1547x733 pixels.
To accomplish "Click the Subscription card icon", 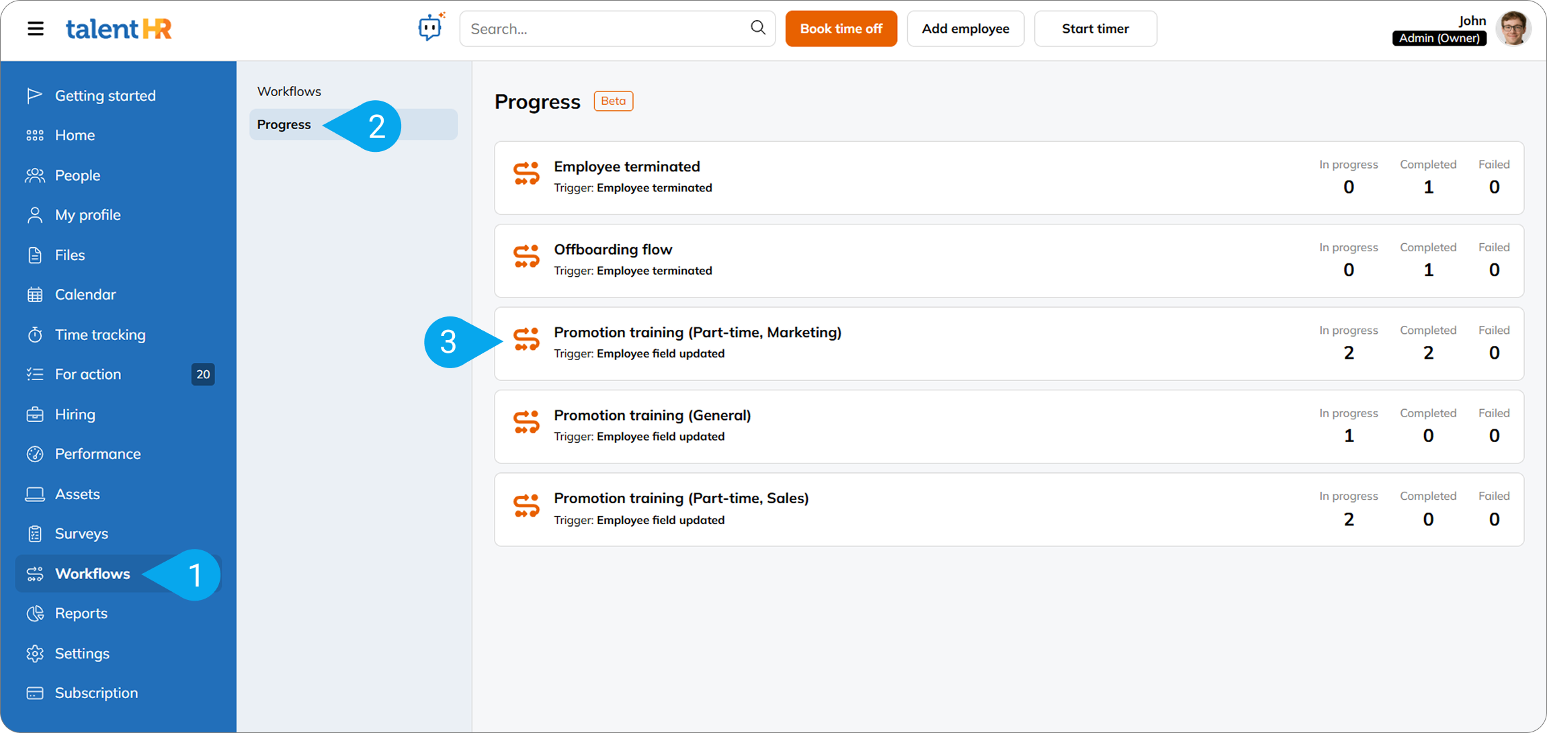I will click(34, 693).
